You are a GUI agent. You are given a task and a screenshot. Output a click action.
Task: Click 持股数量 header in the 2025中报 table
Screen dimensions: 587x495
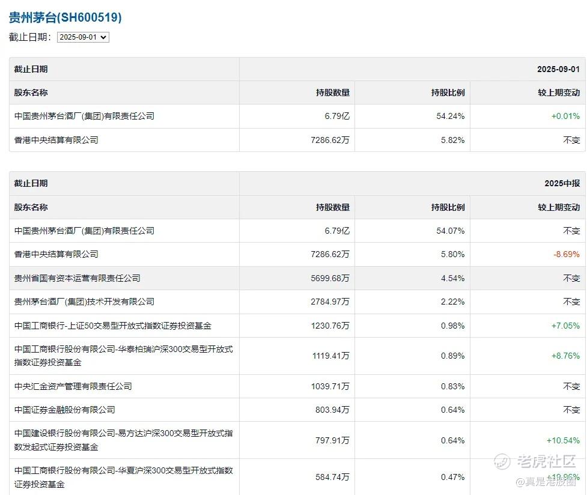pos(332,207)
